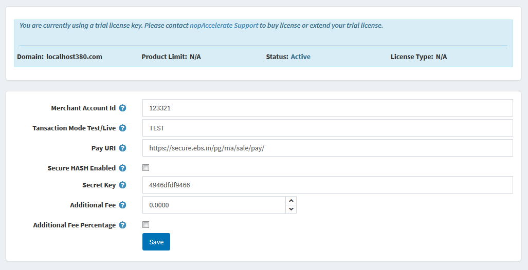The width and height of the screenshot is (528, 270).
Task: Click the Pay URI help icon
Action: pyautogui.click(x=122, y=148)
